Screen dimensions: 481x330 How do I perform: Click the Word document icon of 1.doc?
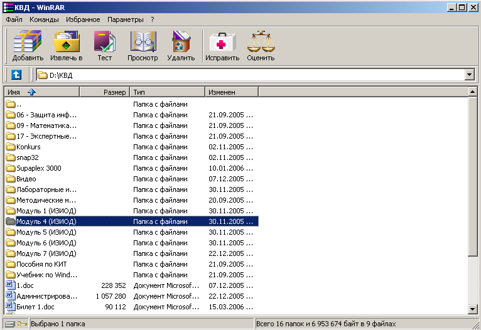tap(11, 285)
